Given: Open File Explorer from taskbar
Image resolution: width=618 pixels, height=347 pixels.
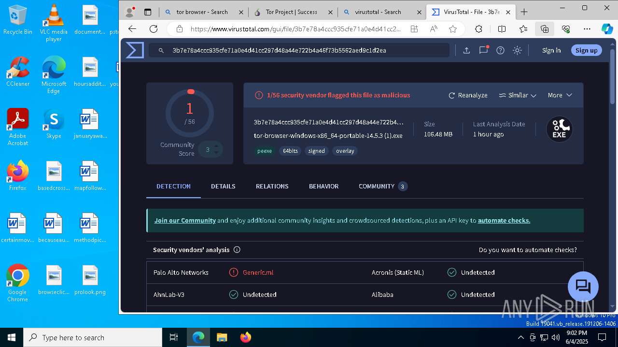Looking at the screenshot, I should point(222,337).
